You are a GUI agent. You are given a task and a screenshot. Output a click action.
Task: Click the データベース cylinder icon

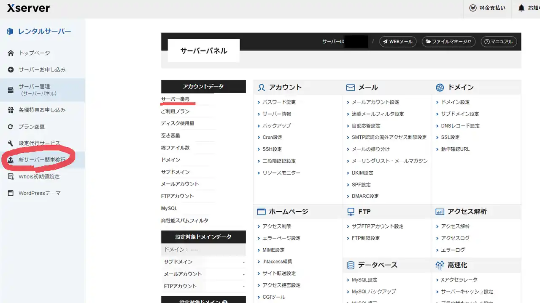coord(351,265)
